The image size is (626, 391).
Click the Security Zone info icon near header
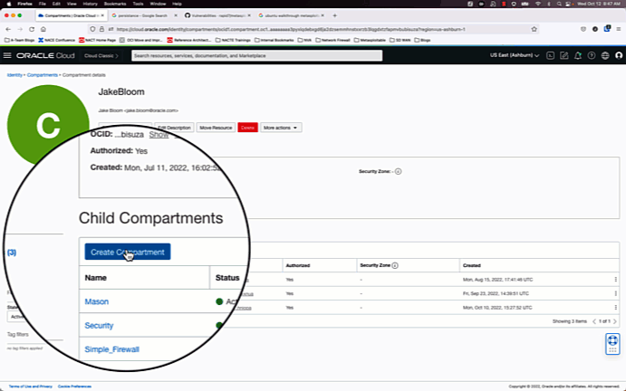tap(398, 172)
